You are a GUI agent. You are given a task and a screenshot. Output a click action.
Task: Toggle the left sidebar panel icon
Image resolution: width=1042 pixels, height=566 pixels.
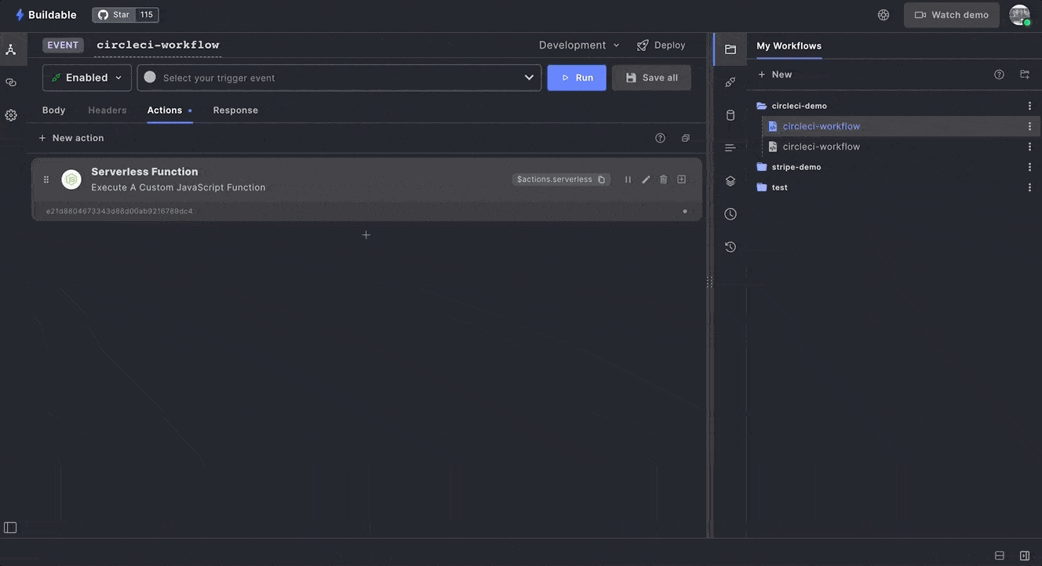pyautogui.click(x=10, y=528)
